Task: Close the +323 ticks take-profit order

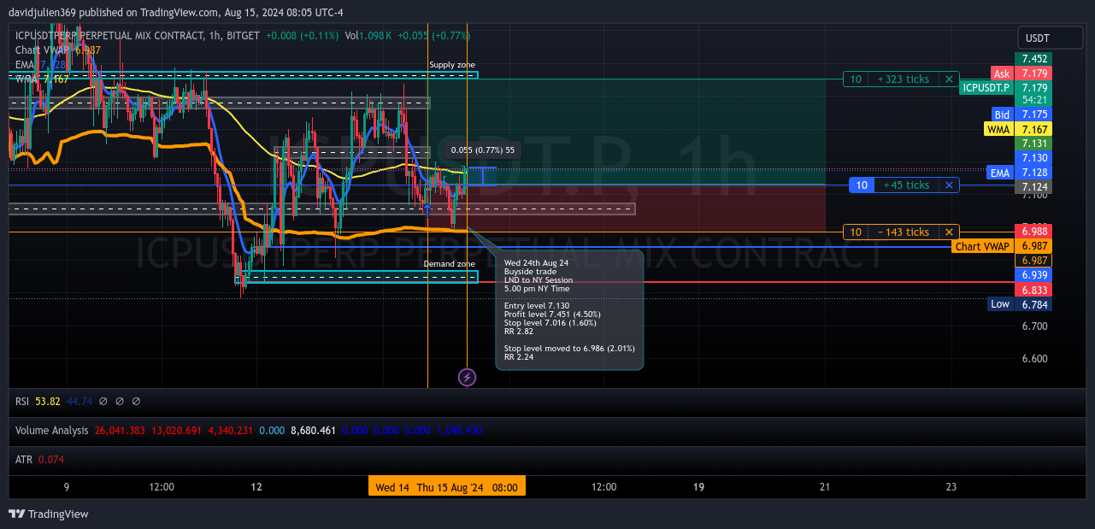Action: (949, 79)
